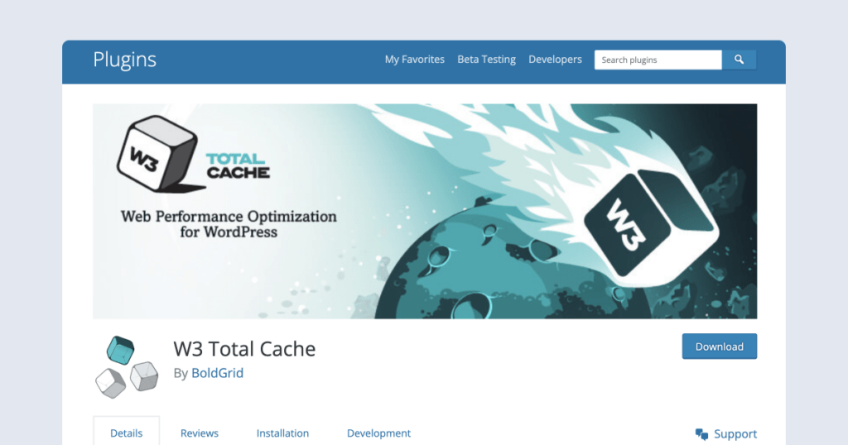The image size is (848, 445).
Task: Open the BoldGrid author link
Action: pos(218,373)
